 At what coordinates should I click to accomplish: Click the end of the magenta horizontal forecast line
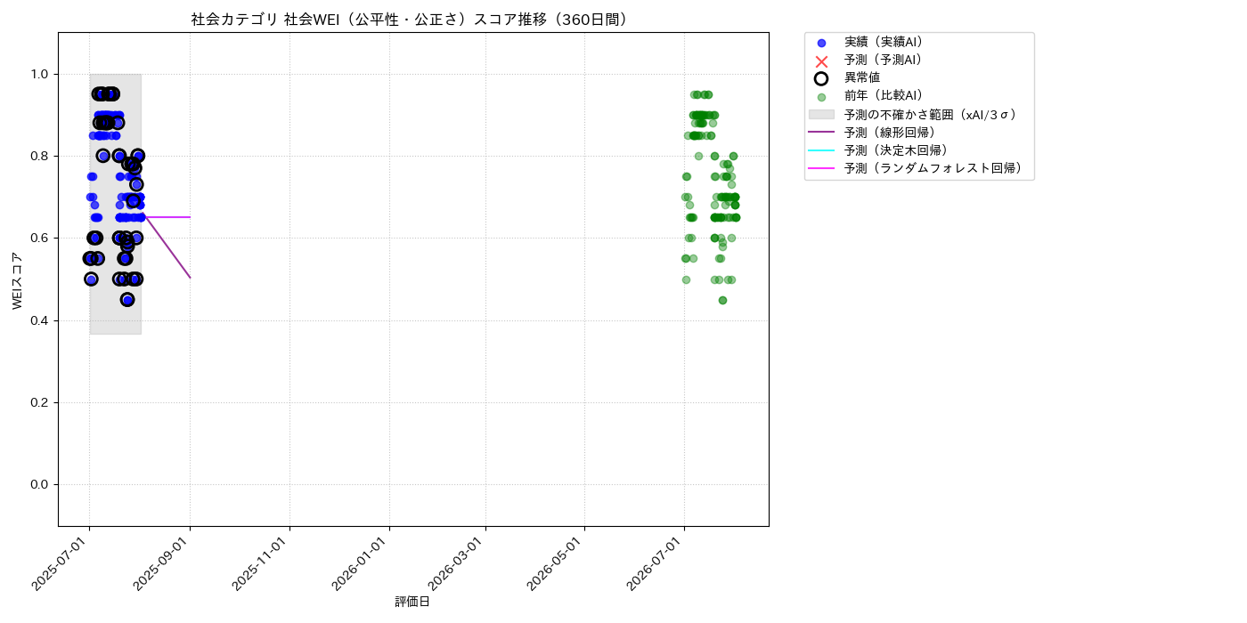coord(190,217)
